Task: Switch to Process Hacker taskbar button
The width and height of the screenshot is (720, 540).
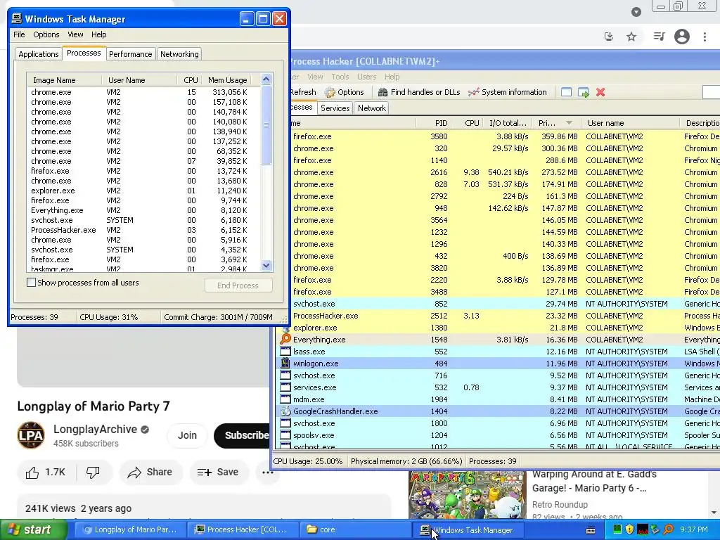Action: [243, 529]
